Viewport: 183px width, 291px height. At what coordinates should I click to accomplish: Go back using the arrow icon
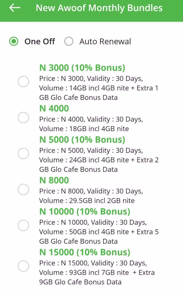[15, 8]
